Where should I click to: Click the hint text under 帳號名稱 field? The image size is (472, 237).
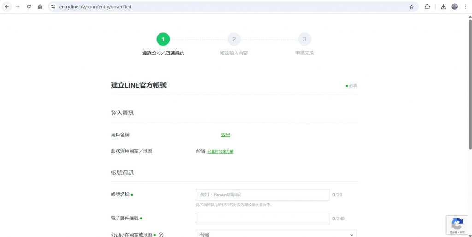(x=235, y=205)
